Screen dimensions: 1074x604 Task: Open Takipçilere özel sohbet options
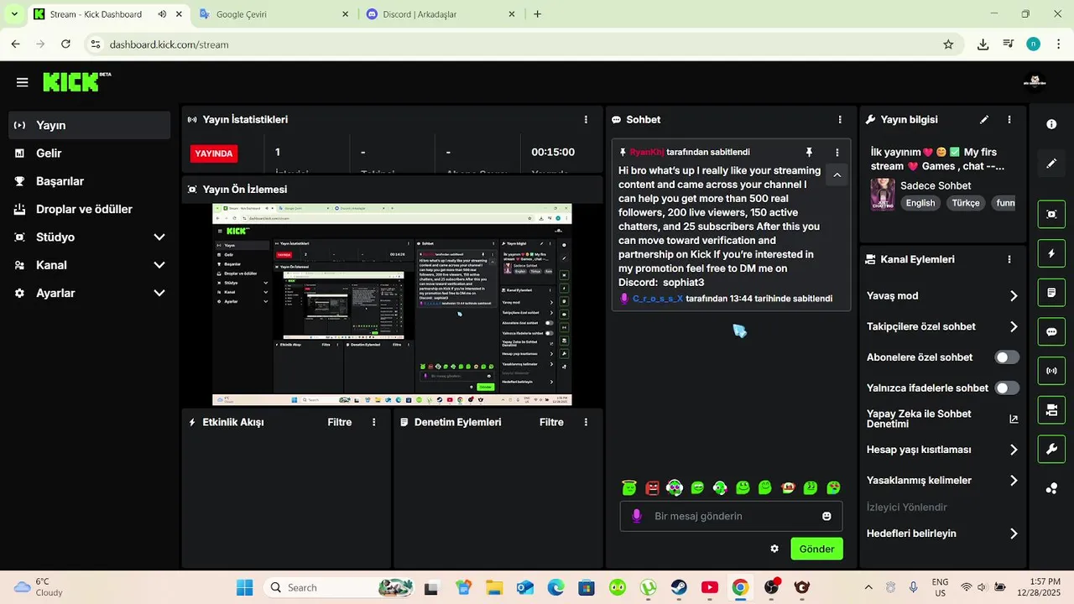click(x=942, y=326)
